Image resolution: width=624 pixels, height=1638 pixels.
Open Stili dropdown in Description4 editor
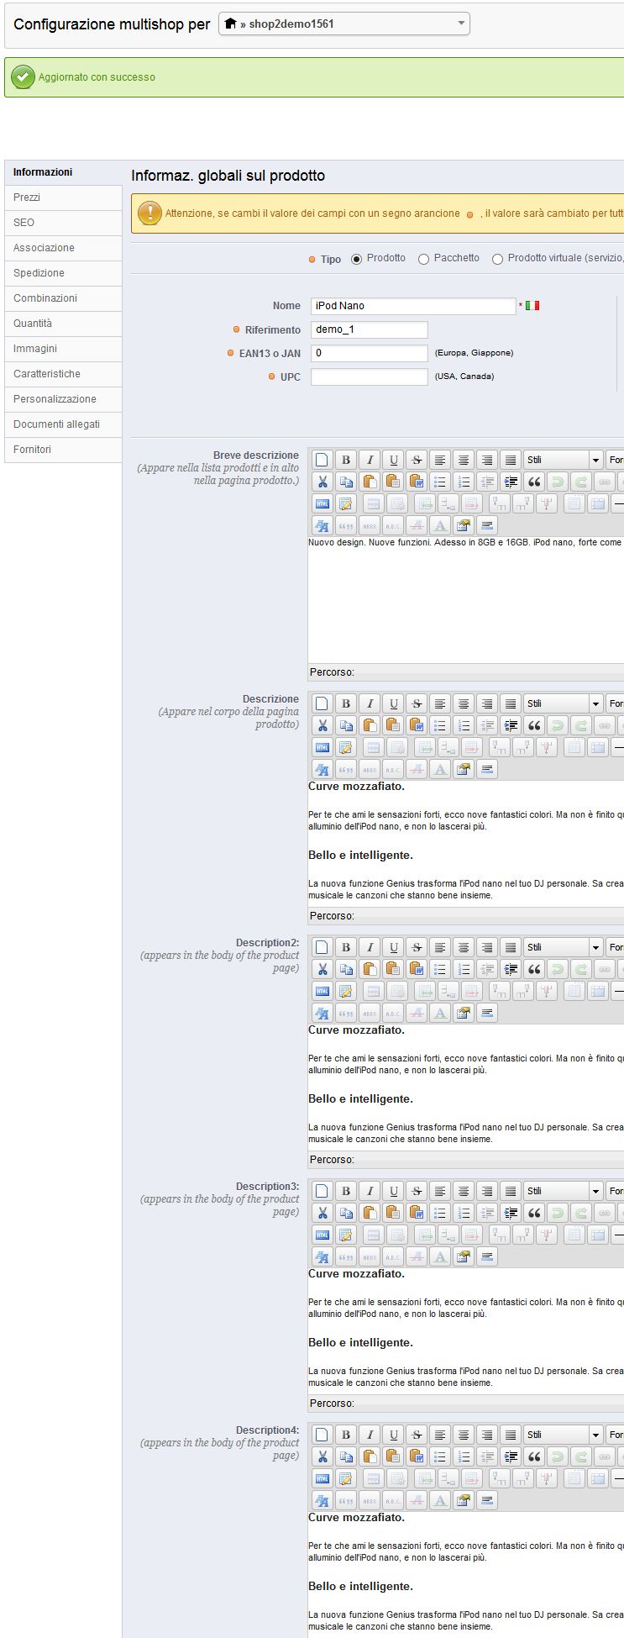(564, 1435)
